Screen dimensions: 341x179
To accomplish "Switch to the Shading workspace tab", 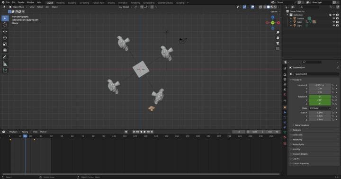I will click(x=111, y=3).
